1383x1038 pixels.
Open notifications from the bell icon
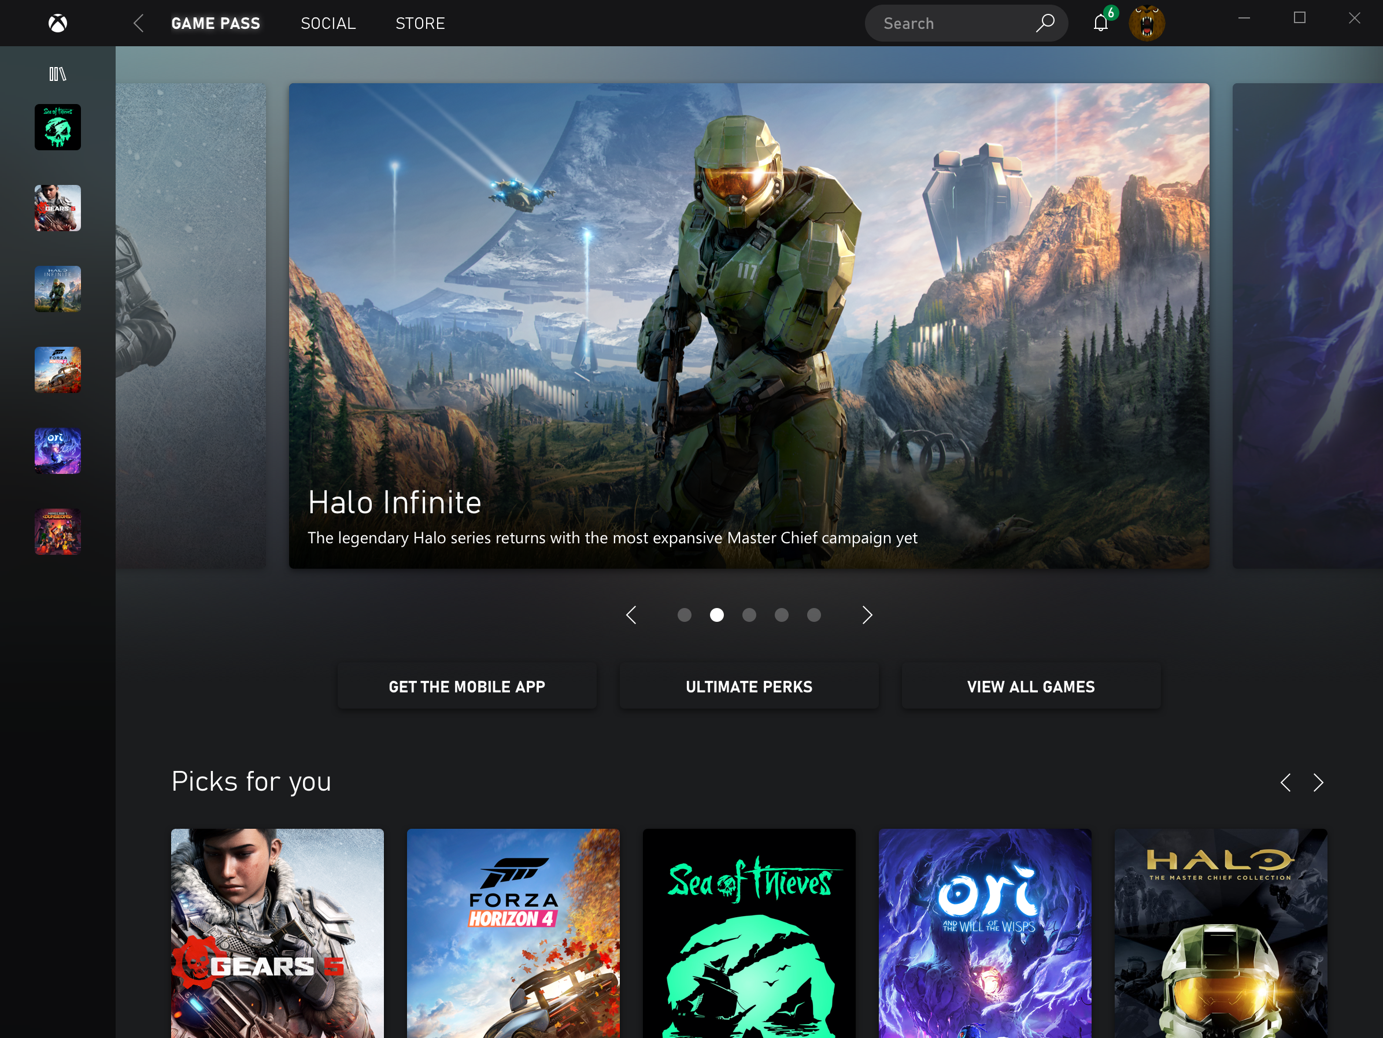pyautogui.click(x=1100, y=23)
